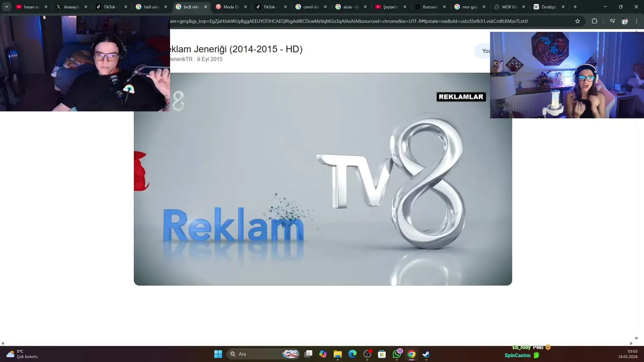Screen dimensions: 644x362
Task: Open WhatsApp from the taskbar
Action: 397,354
